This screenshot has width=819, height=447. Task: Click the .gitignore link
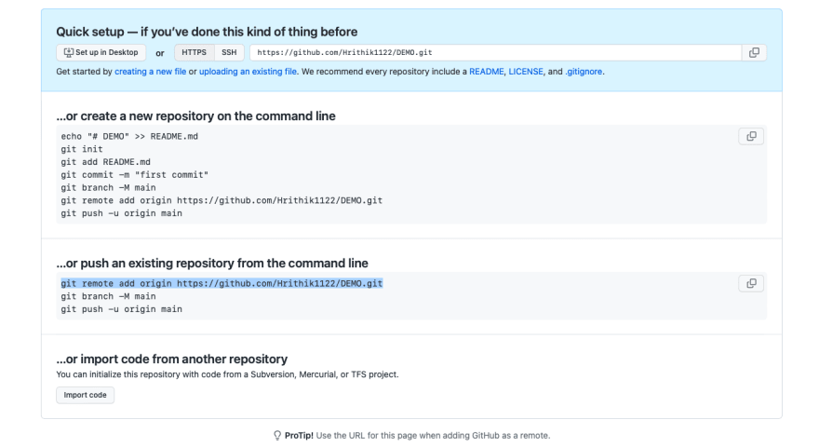(584, 72)
